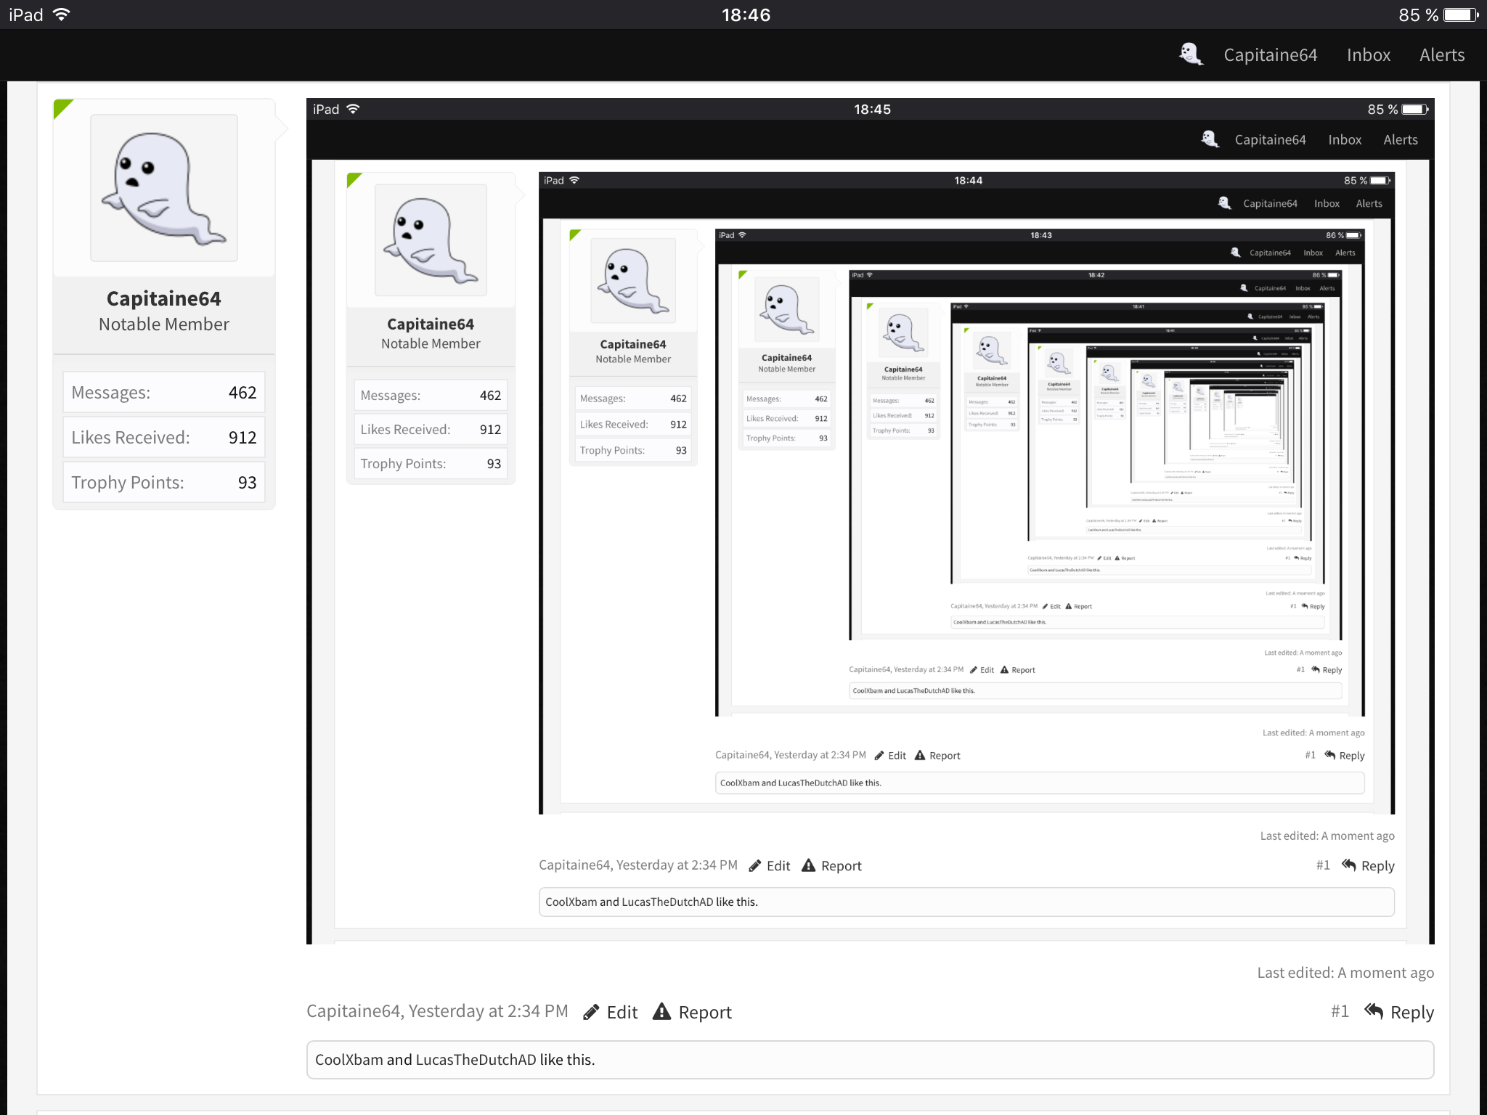Click the outermost Messages: 462 stat
The image size is (1487, 1115).
pos(164,393)
